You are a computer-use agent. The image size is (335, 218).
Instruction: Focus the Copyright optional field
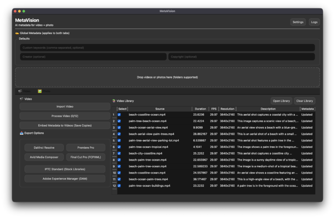click(x=241, y=57)
